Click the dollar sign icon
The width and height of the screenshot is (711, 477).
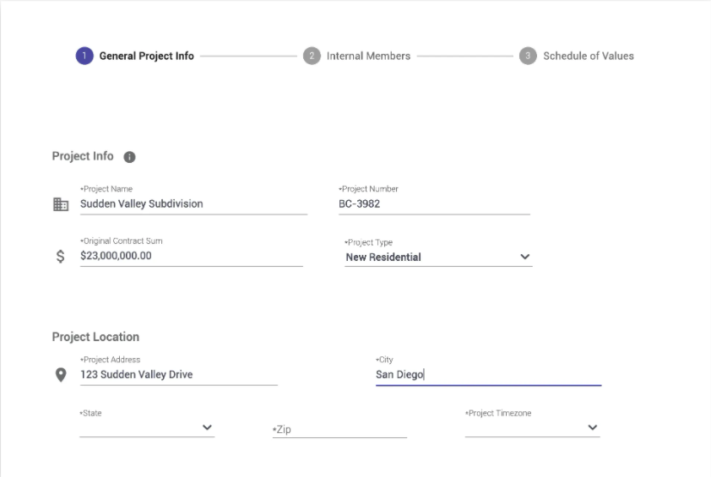click(x=61, y=257)
